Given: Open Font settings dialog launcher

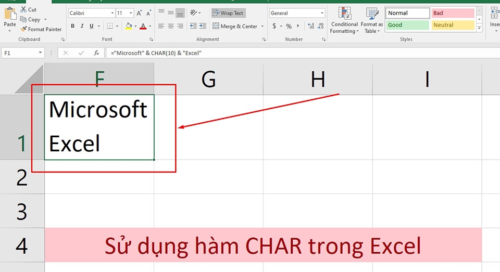Looking at the screenshot, I should [151, 40].
